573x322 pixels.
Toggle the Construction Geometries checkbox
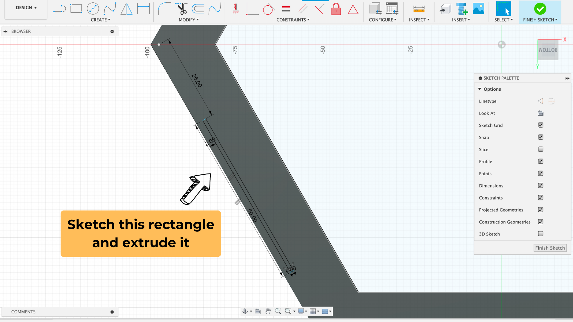[x=540, y=222]
